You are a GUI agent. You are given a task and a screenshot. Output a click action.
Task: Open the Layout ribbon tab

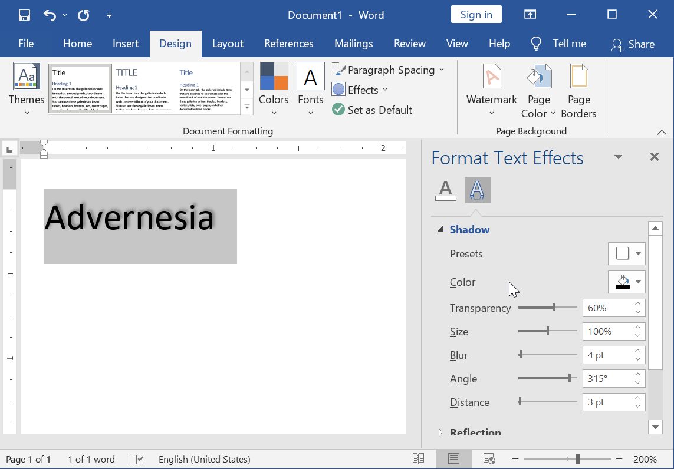click(228, 44)
